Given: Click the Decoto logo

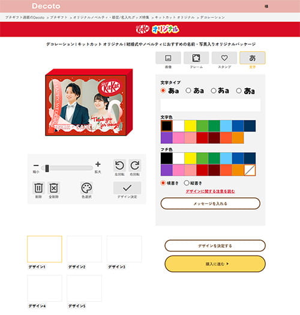Looking at the screenshot, I should coord(46,6).
